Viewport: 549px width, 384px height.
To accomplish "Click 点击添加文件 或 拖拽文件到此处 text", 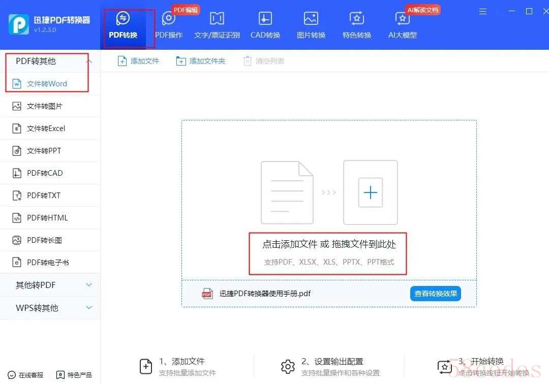I will point(329,244).
